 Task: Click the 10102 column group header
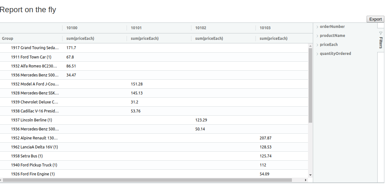[224, 28]
